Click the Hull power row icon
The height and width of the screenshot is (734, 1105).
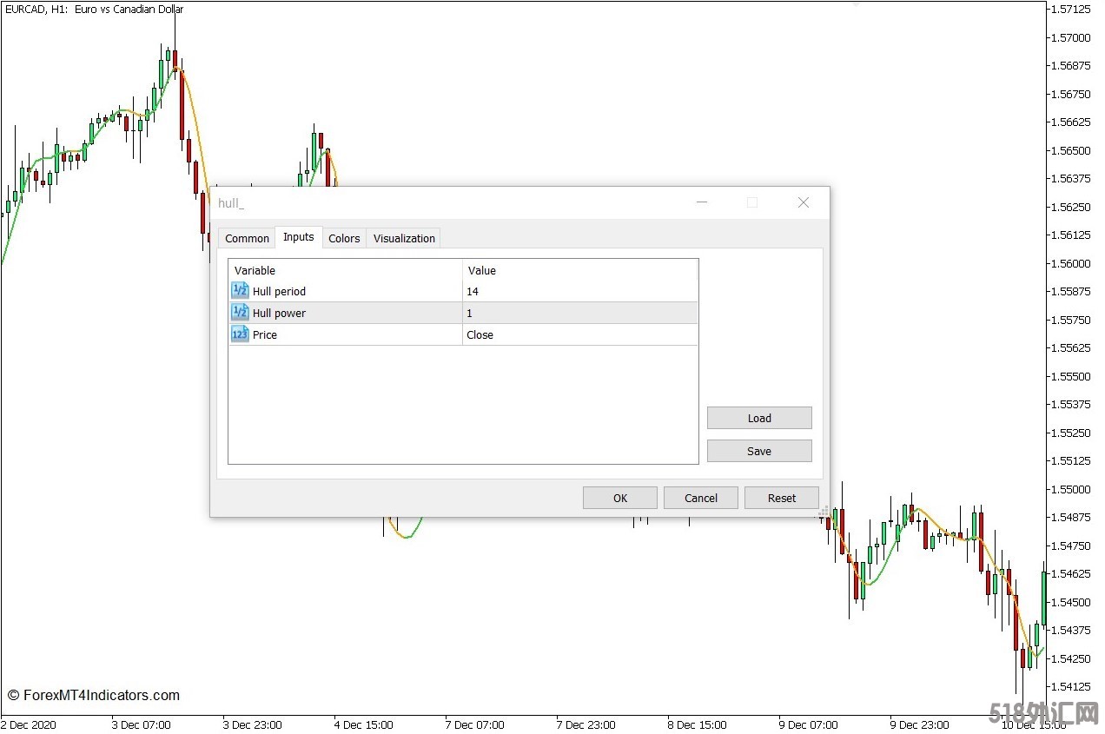[240, 313]
